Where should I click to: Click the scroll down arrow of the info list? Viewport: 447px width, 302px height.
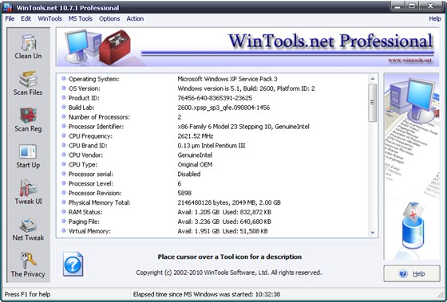click(373, 233)
